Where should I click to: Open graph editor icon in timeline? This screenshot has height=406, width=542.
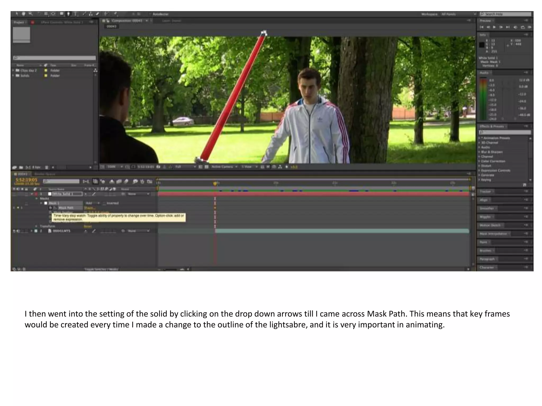click(150, 181)
